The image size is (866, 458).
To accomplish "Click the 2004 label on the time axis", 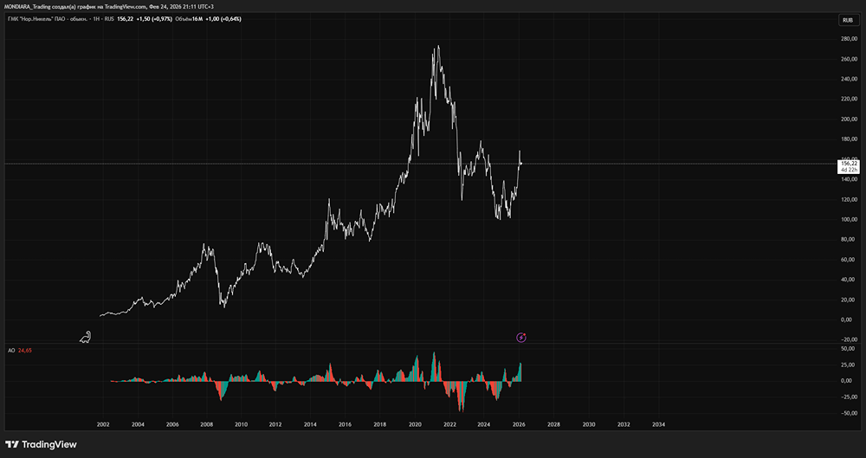I will coord(138,425).
